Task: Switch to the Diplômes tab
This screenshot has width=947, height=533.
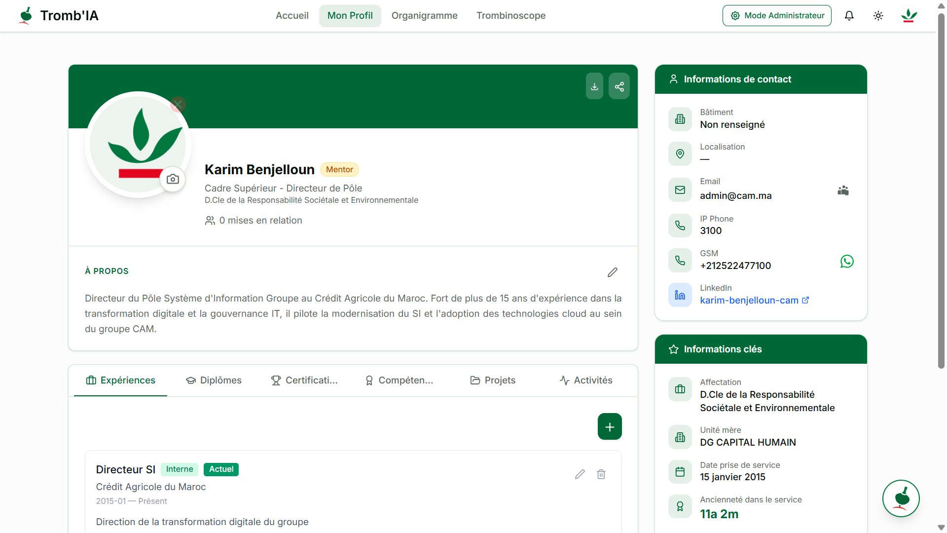Action: (x=214, y=381)
